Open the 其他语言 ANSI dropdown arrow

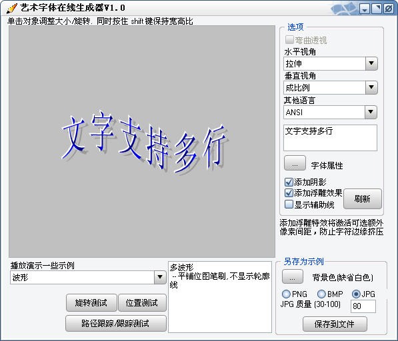(371, 112)
